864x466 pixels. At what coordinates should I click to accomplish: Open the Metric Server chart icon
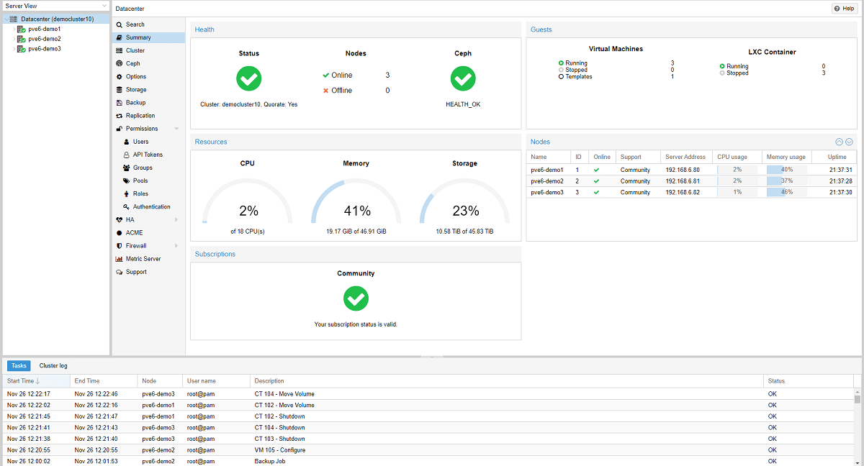pos(119,259)
